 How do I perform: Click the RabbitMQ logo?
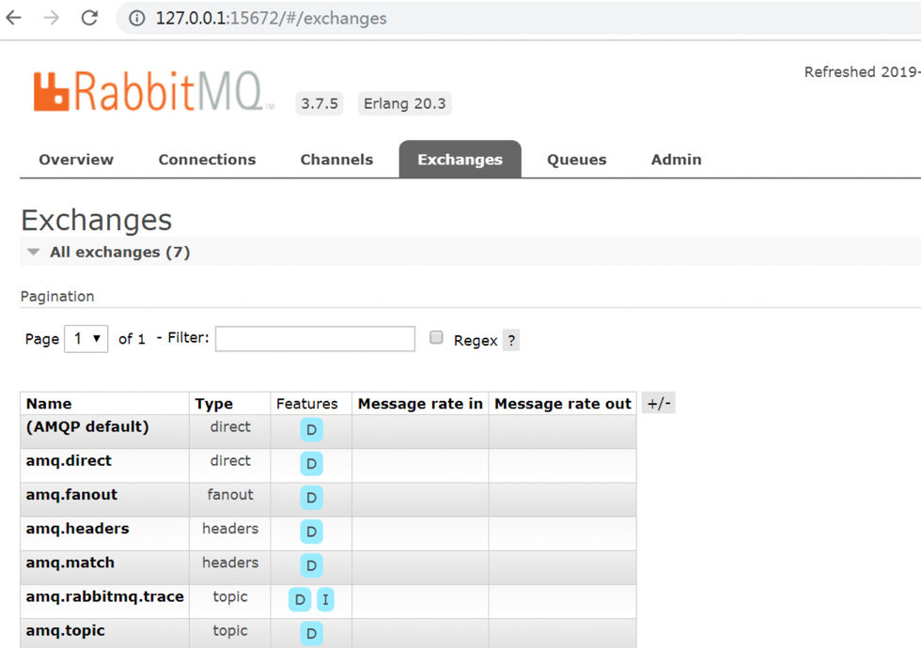point(152,92)
